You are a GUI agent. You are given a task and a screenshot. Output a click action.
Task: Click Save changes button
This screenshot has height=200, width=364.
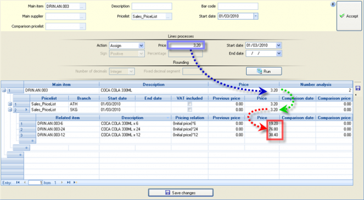click(x=181, y=192)
